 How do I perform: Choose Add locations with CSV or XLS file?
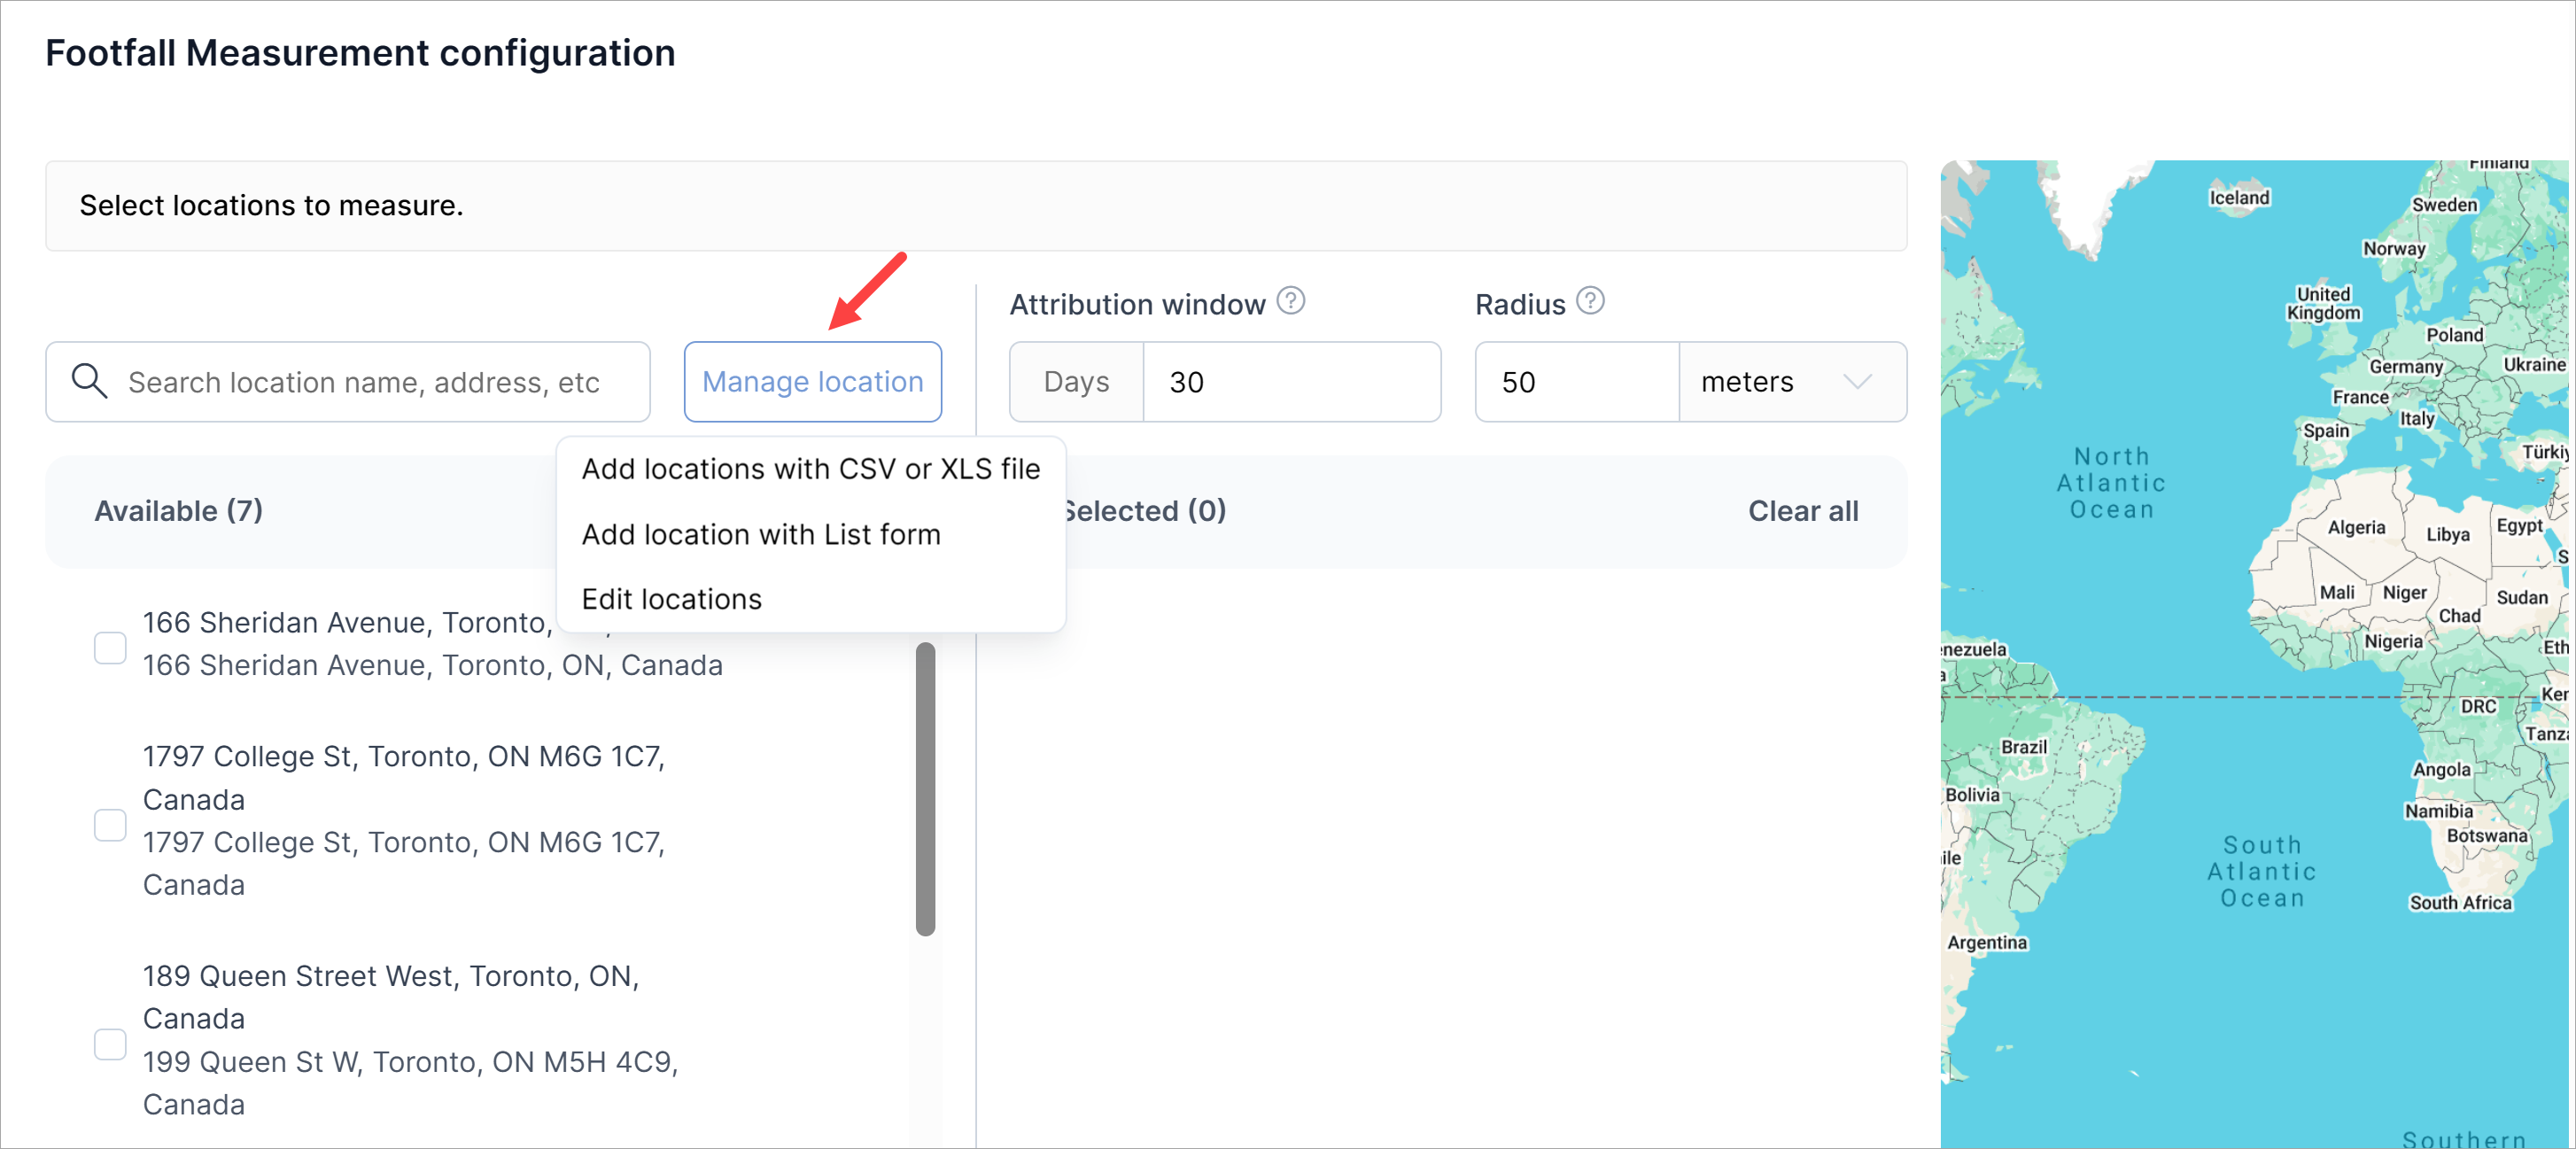tap(810, 469)
